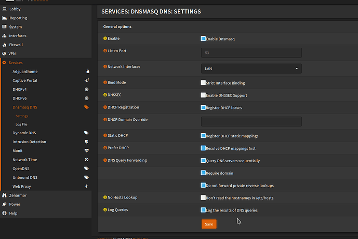
Task: Show help info for Log Queries
Action: pos(105,209)
